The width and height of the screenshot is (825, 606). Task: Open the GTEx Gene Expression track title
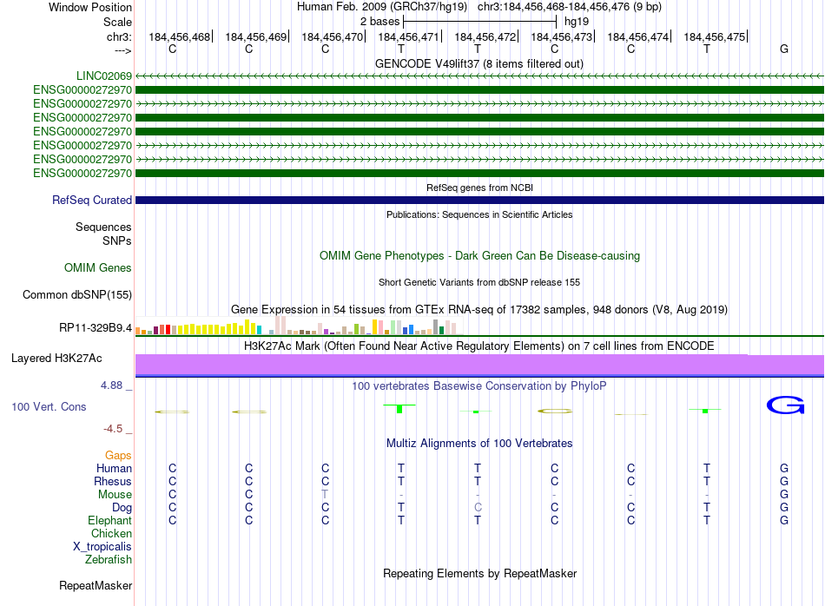[x=479, y=309]
